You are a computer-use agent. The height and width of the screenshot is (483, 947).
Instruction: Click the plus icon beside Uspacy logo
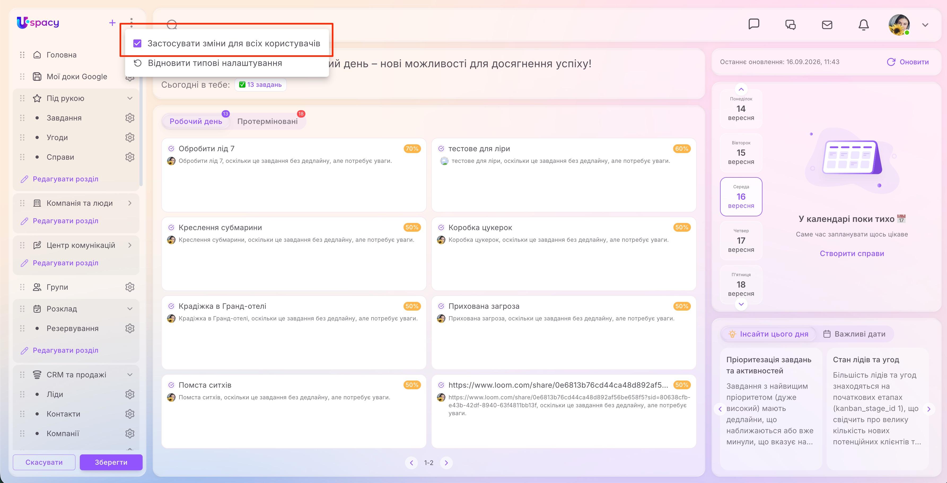(112, 23)
